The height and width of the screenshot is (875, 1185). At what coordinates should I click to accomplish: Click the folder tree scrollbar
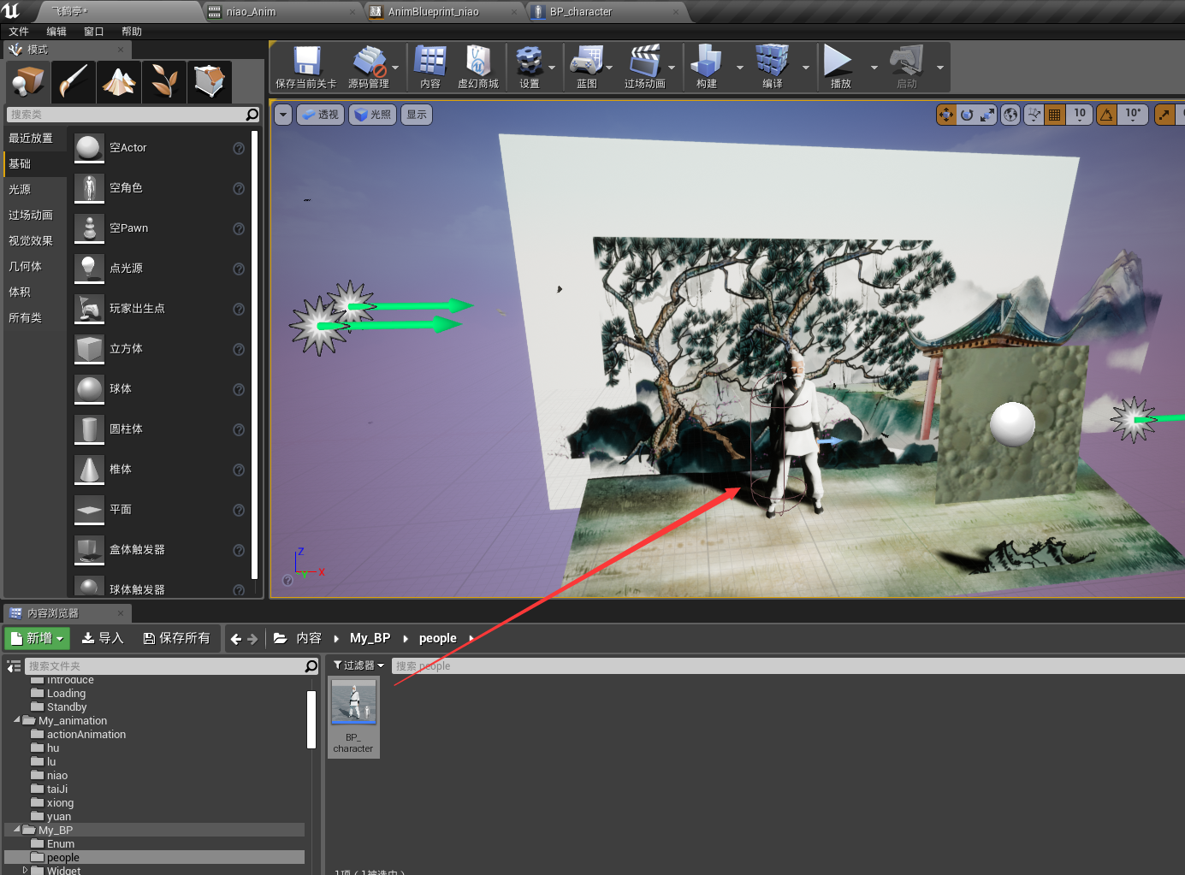(311, 719)
